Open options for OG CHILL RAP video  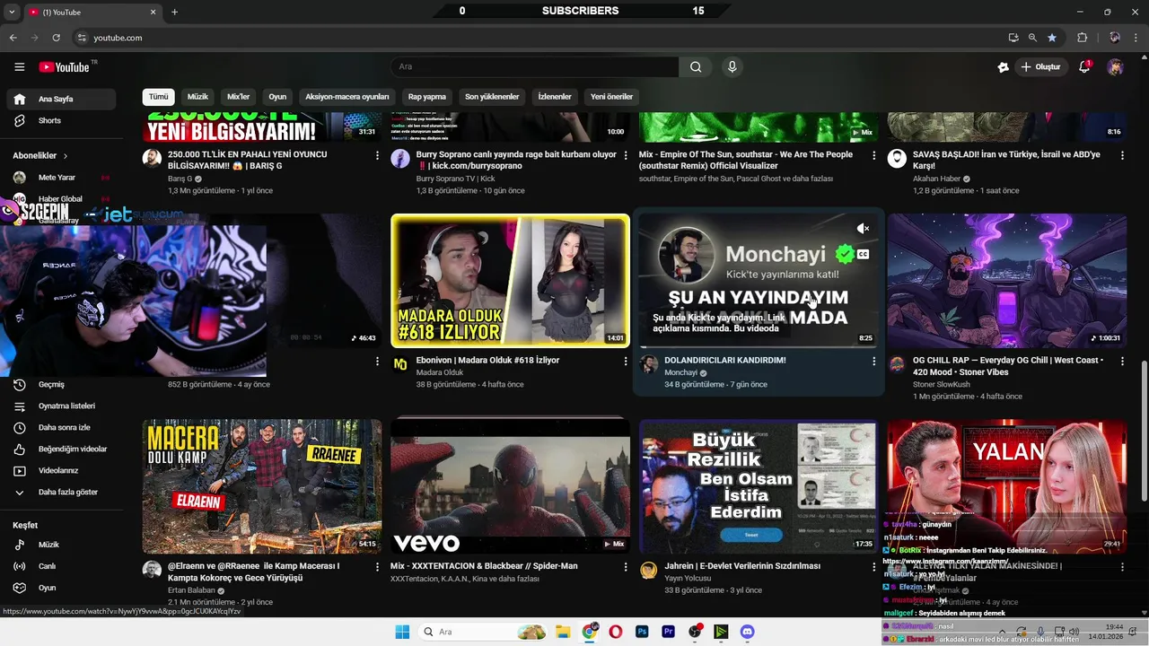click(x=1122, y=361)
